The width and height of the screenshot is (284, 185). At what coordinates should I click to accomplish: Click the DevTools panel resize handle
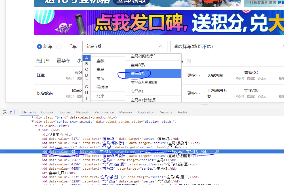pos(205,105)
